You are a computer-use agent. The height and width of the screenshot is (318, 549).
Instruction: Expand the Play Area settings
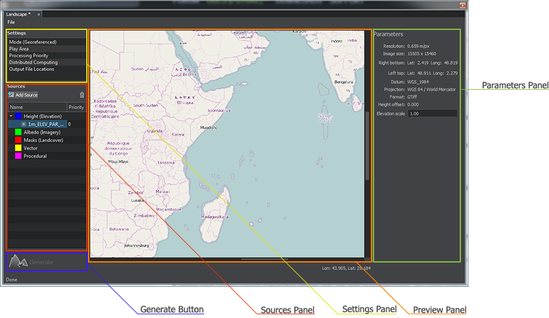click(x=19, y=49)
